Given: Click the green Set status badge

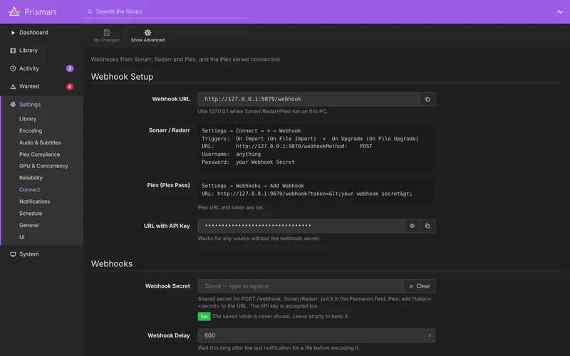Looking at the screenshot, I should [x=204, y=316].
